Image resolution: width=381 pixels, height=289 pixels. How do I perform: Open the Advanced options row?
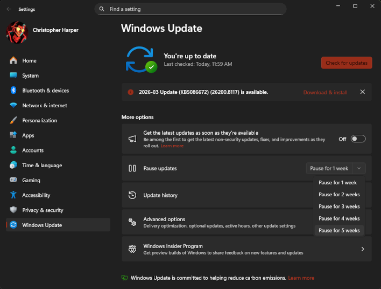(246, 222)
